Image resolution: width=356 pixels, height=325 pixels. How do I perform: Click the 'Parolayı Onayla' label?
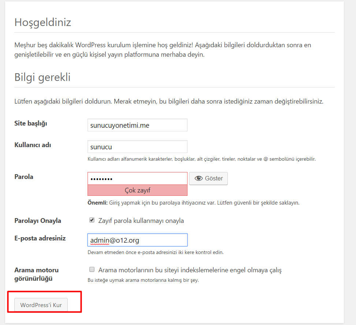[x=38, y=221]
